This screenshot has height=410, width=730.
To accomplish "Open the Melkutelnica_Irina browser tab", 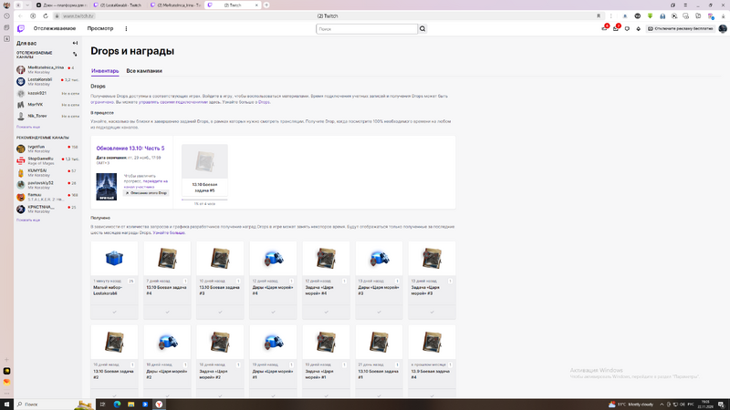I will (x=176, y=5).
